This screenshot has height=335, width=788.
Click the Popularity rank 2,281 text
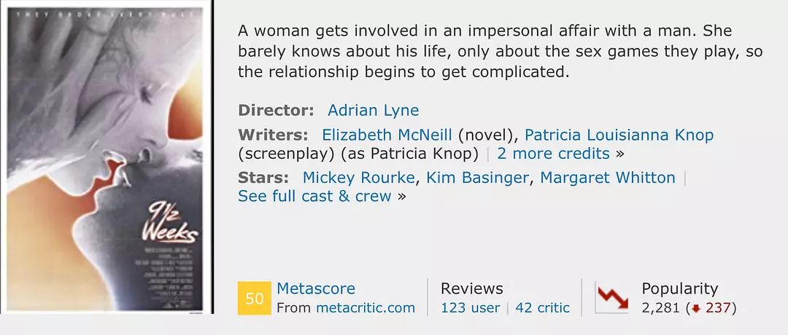pos(661,308)
